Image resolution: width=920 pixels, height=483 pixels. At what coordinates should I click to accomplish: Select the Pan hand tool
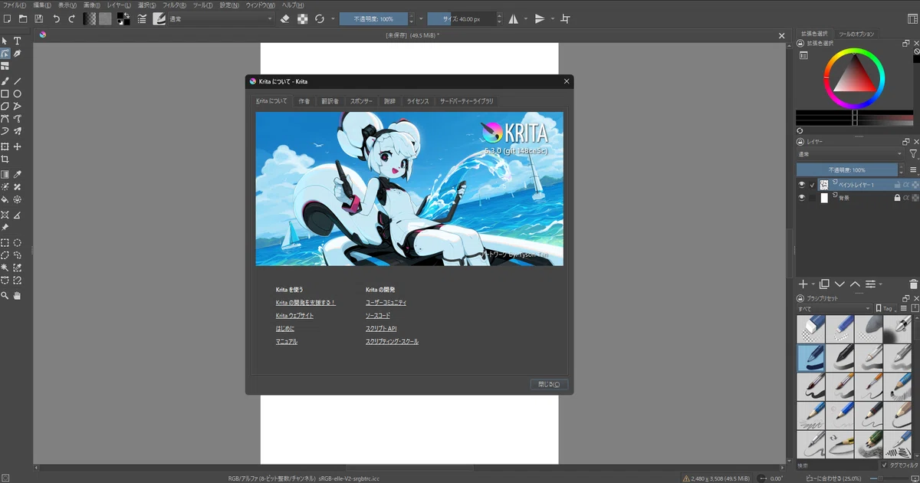17,295
